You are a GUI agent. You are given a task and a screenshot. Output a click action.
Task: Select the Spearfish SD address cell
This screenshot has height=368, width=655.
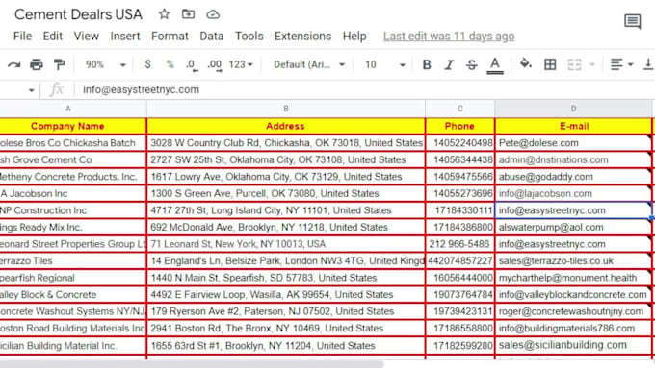(286, 278)
